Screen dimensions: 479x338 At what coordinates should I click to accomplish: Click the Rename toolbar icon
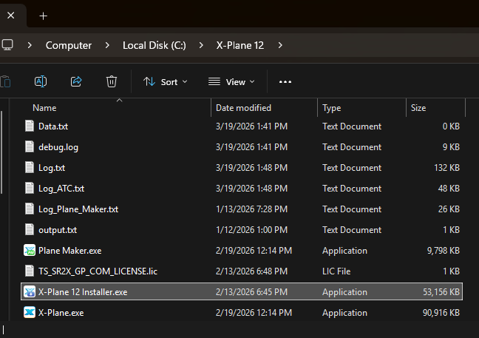41,81
